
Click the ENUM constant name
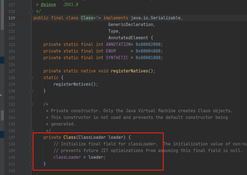[x=111, y=51]
